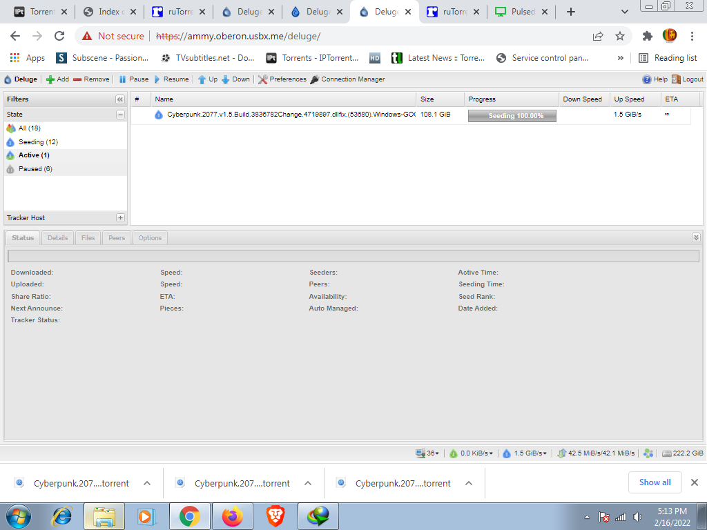
Task: Click the Seeding 100.00% progress bar
Action: (x=512, y=116)
